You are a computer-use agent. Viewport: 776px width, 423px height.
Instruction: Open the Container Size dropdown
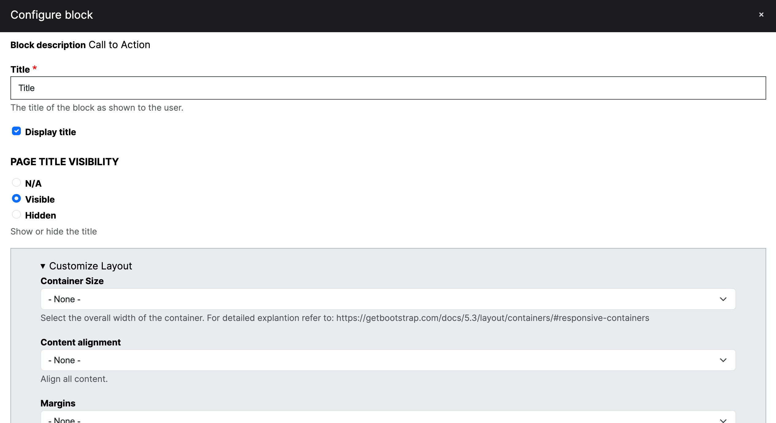[388, 299]
